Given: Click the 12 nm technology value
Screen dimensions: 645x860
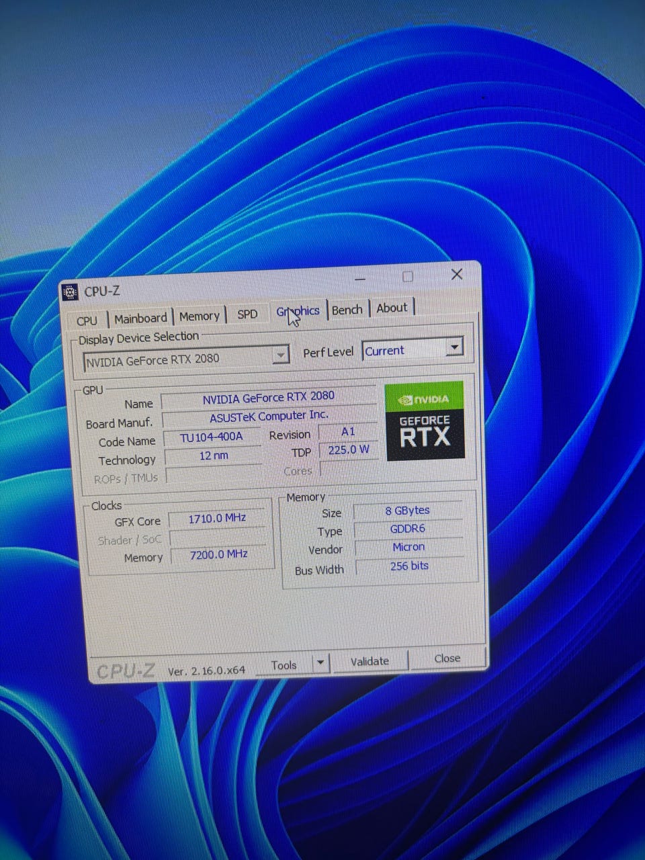Looking at the screenshot, I should [214, 456].
